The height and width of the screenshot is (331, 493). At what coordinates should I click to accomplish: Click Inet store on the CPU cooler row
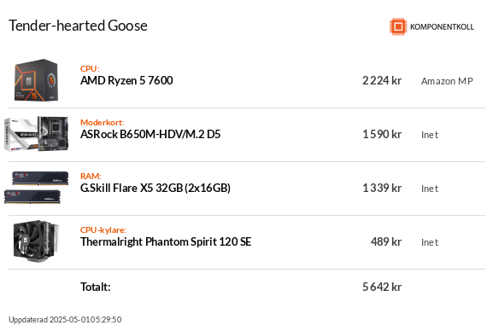coord(430,242)
